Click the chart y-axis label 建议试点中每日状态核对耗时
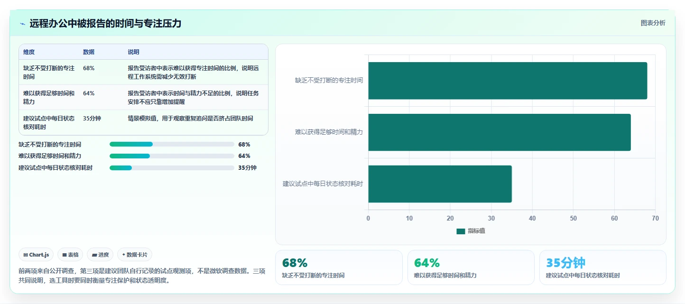 323,184
